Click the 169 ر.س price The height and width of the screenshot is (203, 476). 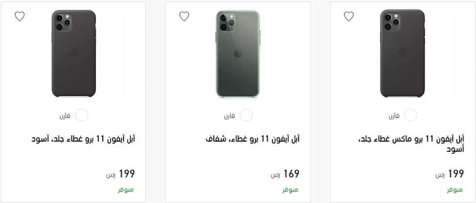point(285,174)
